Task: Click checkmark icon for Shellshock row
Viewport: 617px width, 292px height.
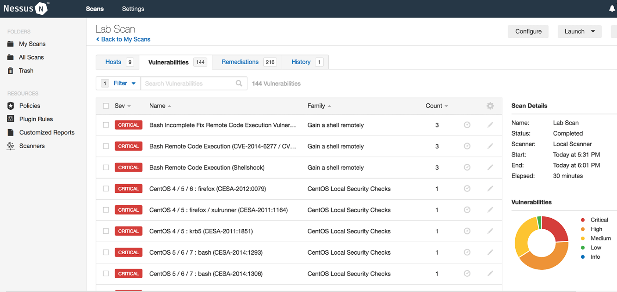Action: tap(467, 167)
